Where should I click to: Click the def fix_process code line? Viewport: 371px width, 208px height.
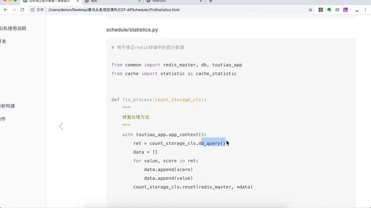(x=159, y=99)
